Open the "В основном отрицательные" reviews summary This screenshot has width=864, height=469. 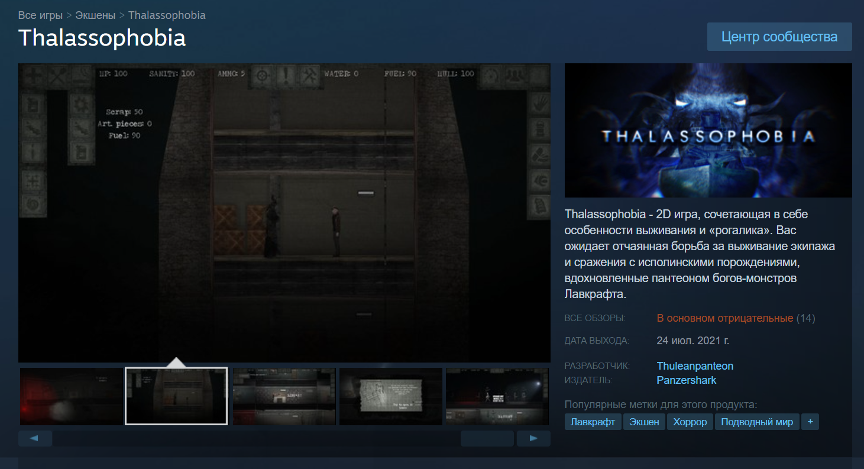[725, 318]
